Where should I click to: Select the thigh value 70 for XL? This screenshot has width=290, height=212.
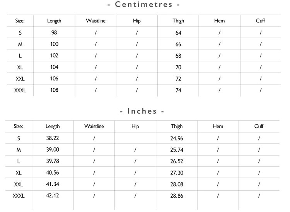[178, 67]
